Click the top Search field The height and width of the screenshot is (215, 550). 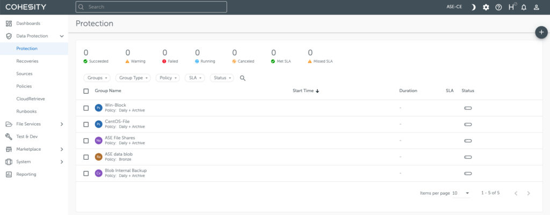[x=151, y=7]
